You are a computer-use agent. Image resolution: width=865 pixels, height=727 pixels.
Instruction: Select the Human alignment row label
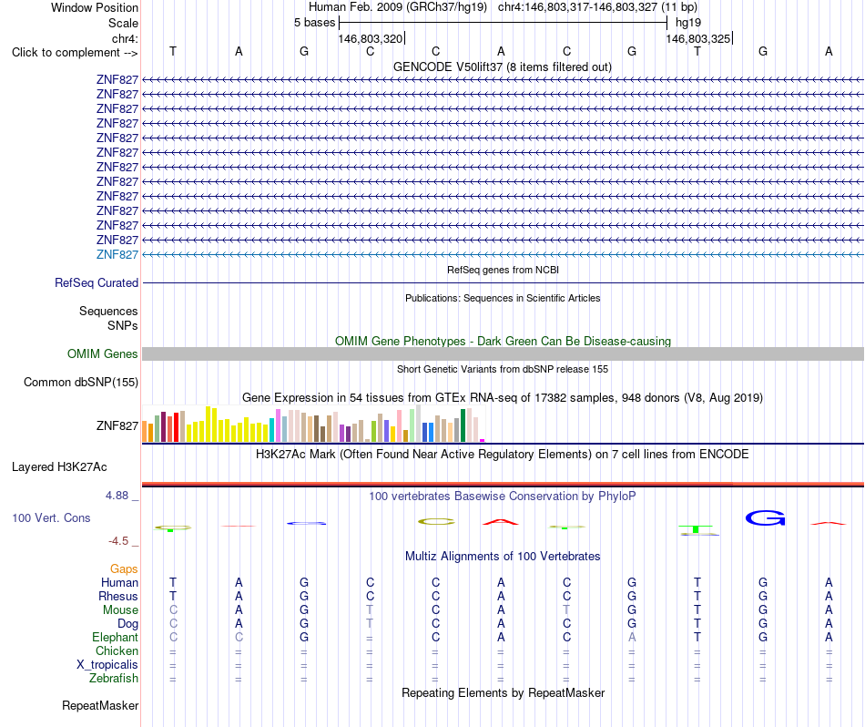click(x=119, y=582)
